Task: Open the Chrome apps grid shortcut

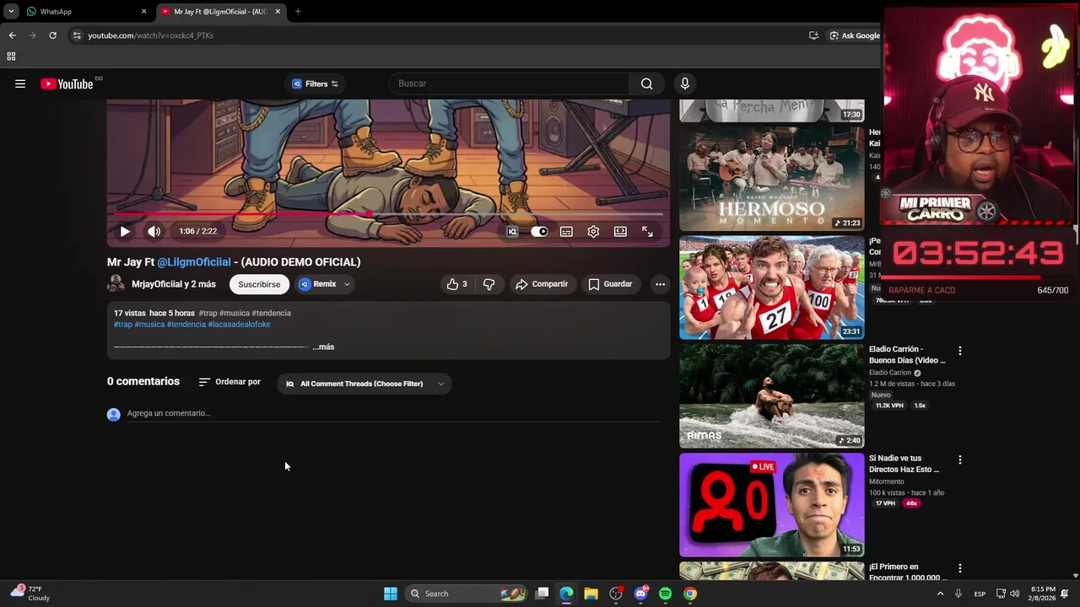Action: [x=11, y=56]
